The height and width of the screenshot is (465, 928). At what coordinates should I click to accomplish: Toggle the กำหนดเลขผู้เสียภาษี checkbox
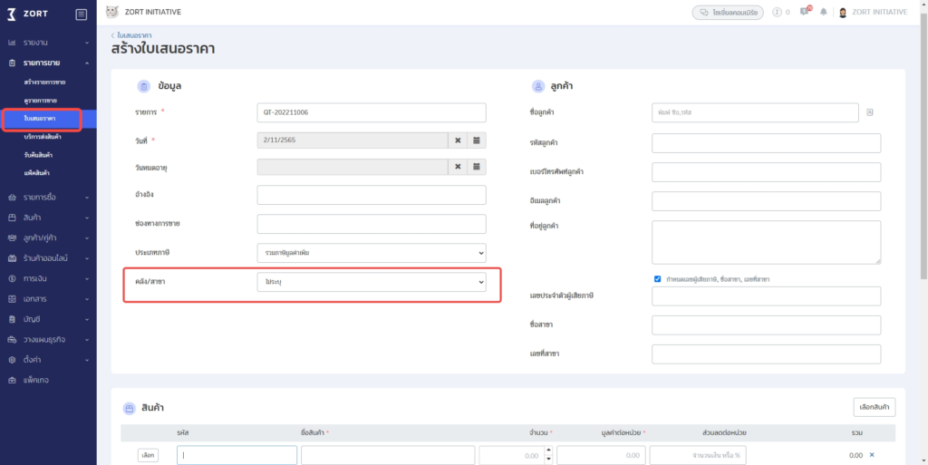[x=657, y=278]
